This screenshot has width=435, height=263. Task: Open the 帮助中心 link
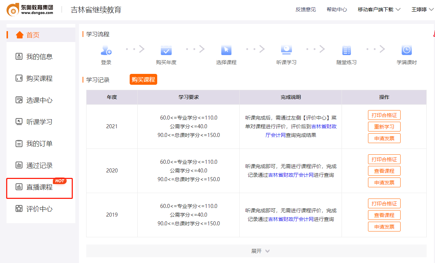[337, 9]
